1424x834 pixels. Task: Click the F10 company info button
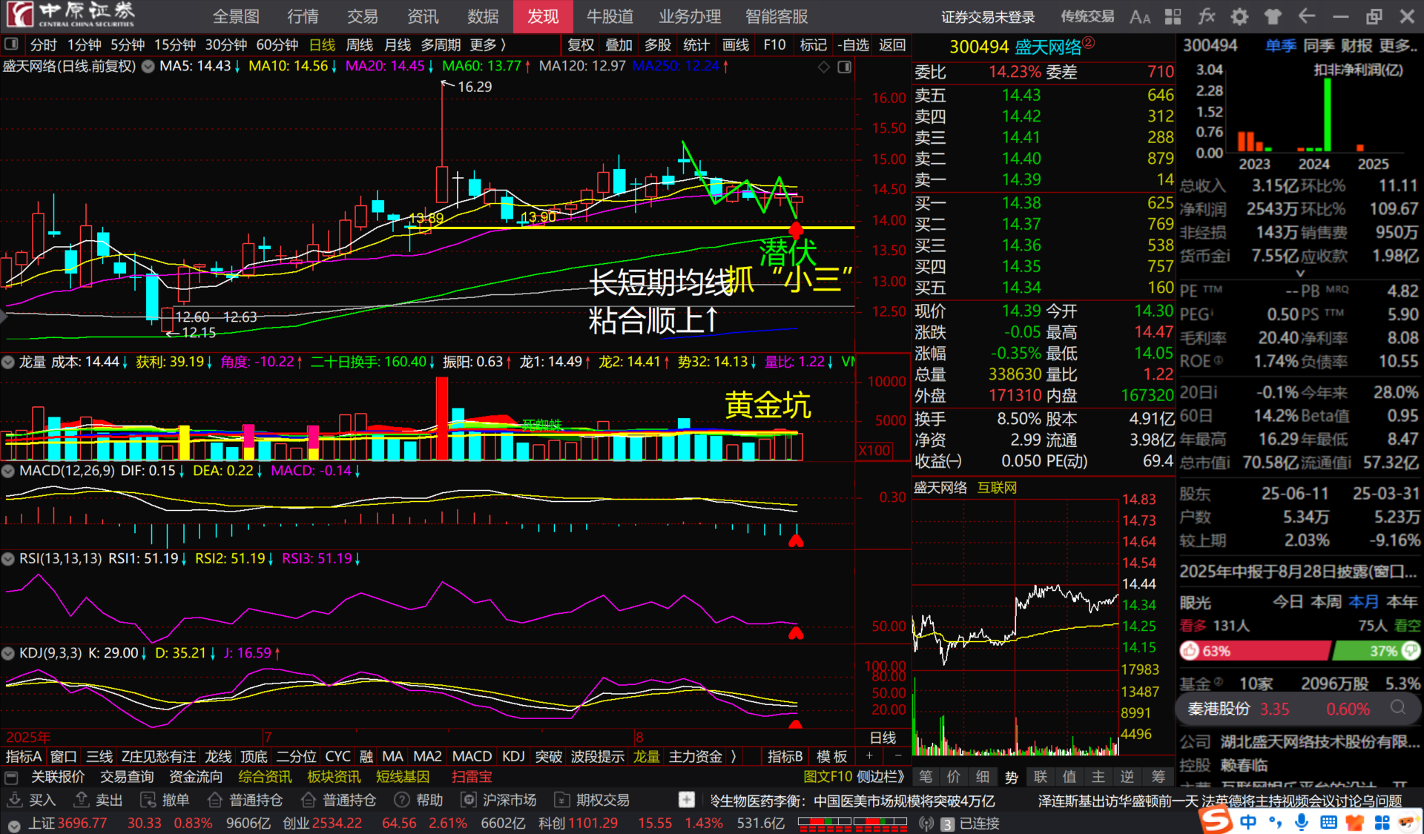[x=774, y=45]
